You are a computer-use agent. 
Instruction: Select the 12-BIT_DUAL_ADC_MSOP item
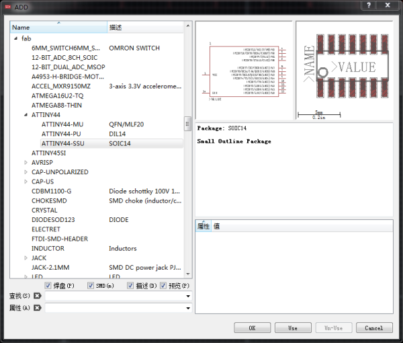tap(68, 67)
